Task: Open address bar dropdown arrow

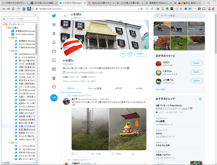Action: pyautogui.click(x=138, y=9)
